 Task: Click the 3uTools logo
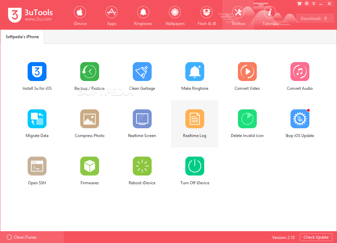pyautogui.click(x=30, y=15)
